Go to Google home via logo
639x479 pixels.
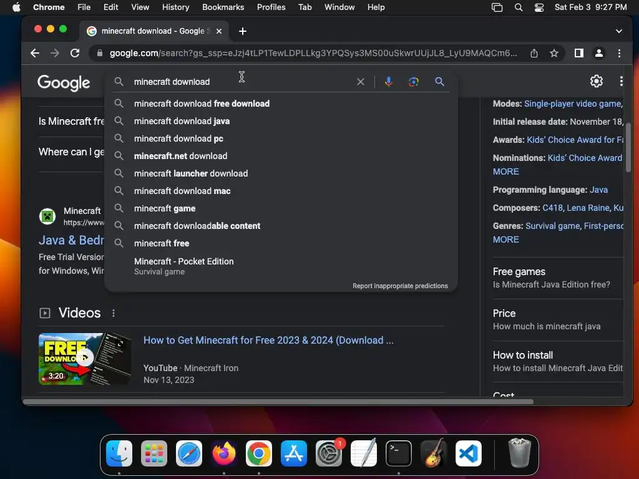64,83
